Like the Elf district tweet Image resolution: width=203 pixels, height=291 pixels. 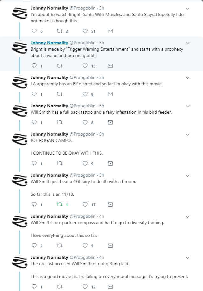85,94
